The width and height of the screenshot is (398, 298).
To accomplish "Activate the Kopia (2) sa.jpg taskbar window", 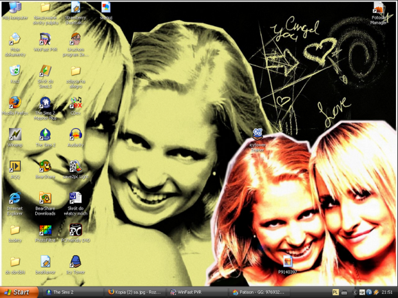I will [x=134, y=292].
